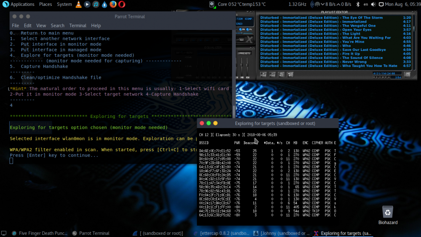Open the Places menu
Viewport: 421px width, 237px height.
click(x=45, y=4)
